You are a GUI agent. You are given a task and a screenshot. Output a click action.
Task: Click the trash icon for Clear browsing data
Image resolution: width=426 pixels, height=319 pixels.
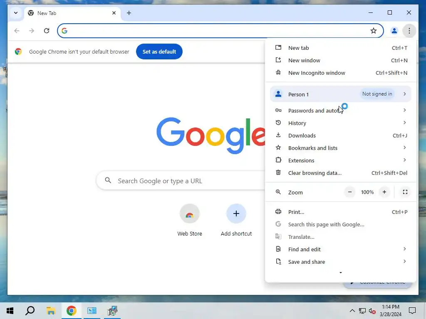tap(278, 172)
